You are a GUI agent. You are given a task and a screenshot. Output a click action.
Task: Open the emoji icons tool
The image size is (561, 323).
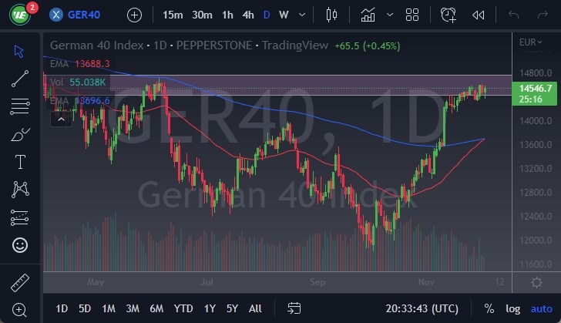pos(20,245)
